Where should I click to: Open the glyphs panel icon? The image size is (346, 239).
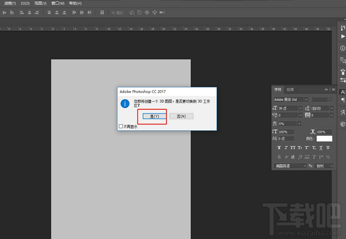point(342,112)
